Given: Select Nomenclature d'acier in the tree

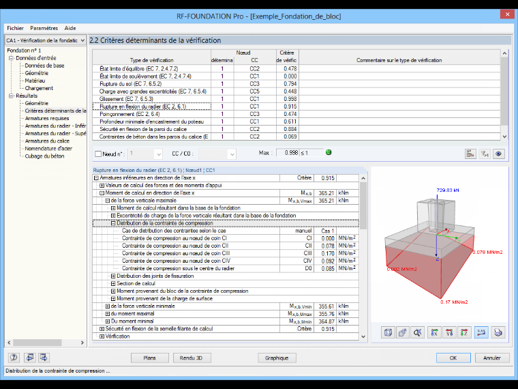Looking at the screenshot, I should pyautogui.click(x=48, y=149).
